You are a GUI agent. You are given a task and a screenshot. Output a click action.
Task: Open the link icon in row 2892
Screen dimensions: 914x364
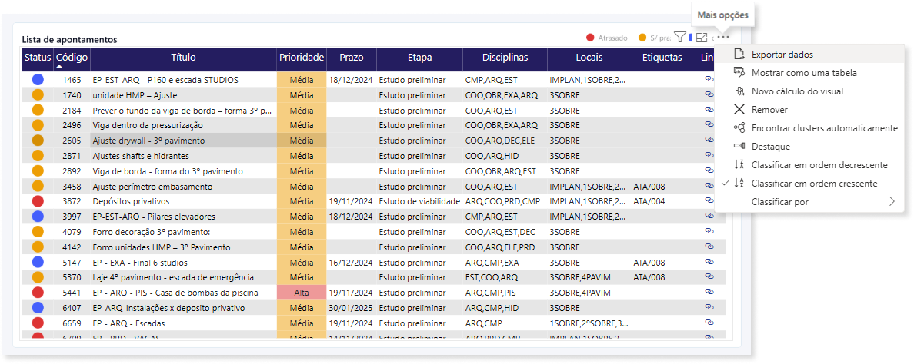(709, 170)
